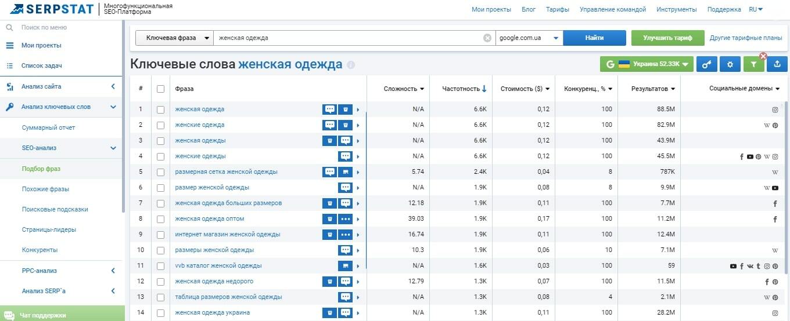790x321 pixels.
Task: Click the image icon in the 'vvb каталог женской одежды' row
Action: tap(345, 265)
